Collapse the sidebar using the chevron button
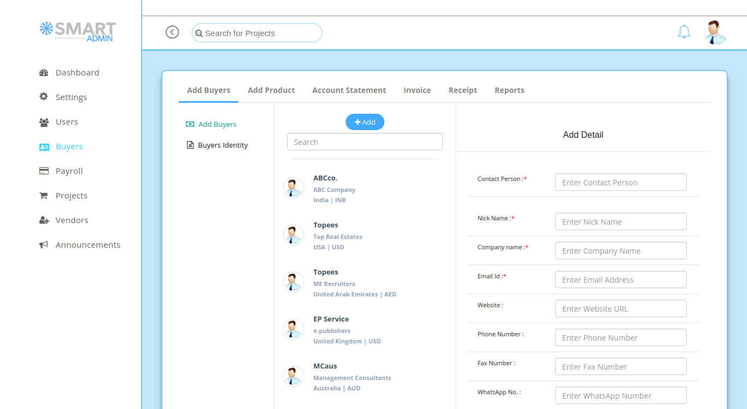The width and height of the screenshot is (747, 409). coord(172,32)
